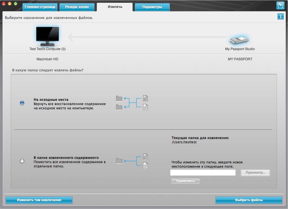Focus the new extraction folder path field

click(x=203, y=173)
